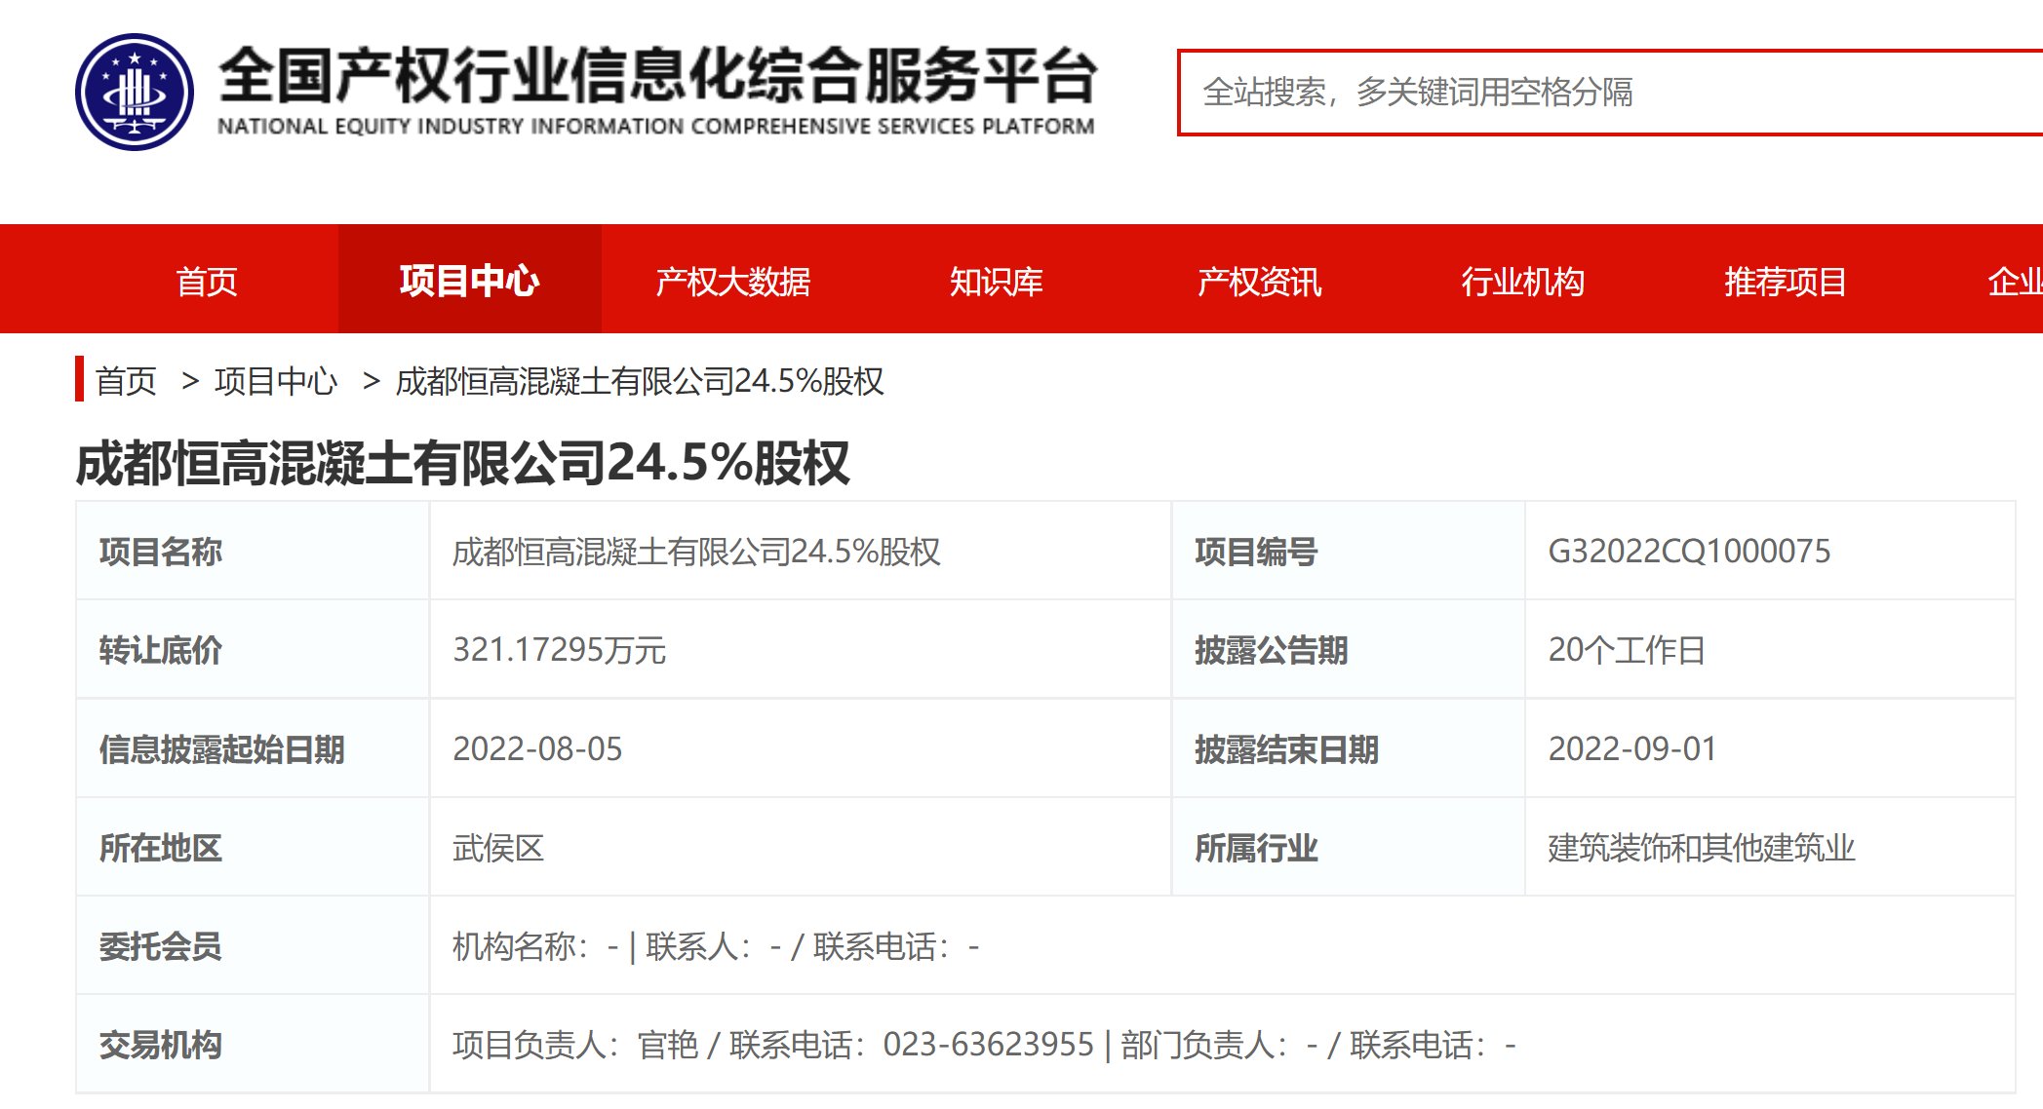This screenshot has height=1109, width=2043.
Task: Select the start date 2022-08-05
Action: [537, 748]
